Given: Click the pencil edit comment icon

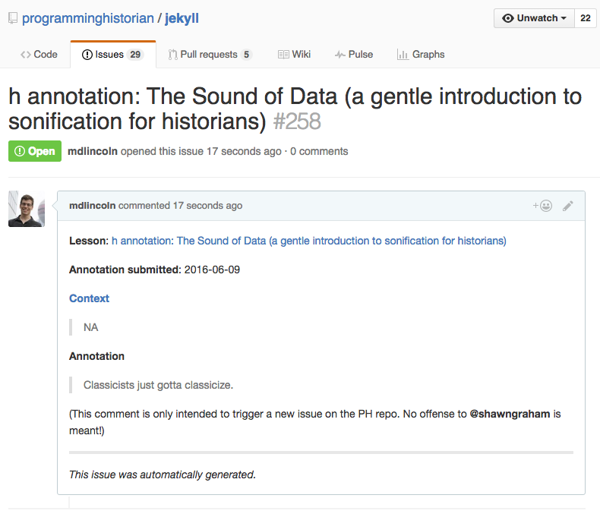Looking at the screenshot, I should 568,206.
